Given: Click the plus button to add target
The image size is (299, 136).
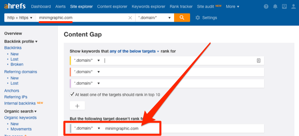Looking at the screenshot, I should pyautogui.click(x=77, y=106).
